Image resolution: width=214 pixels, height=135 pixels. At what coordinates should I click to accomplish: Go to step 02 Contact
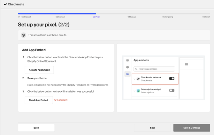60,17
